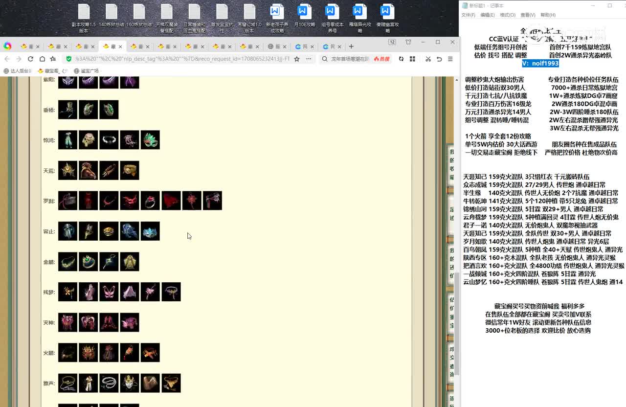
Task: Click Notepad line starting 陕西专区
Action: click(x=539, y=257)
